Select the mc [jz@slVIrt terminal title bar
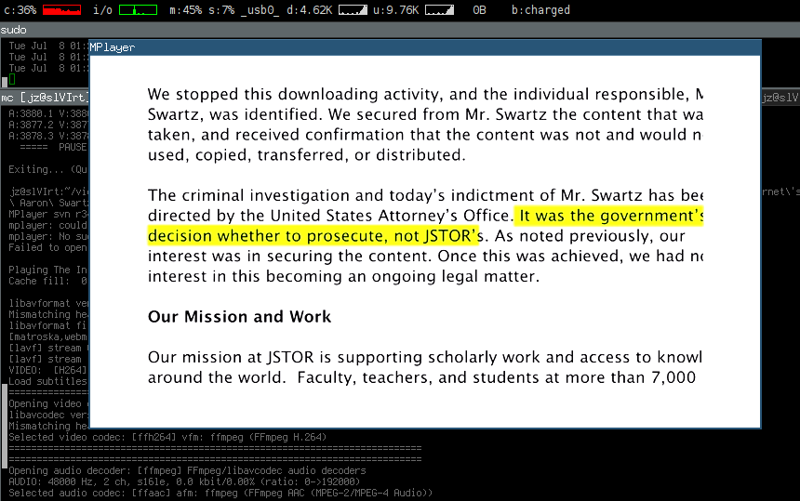800x501 pixels. tap(45, 98)
